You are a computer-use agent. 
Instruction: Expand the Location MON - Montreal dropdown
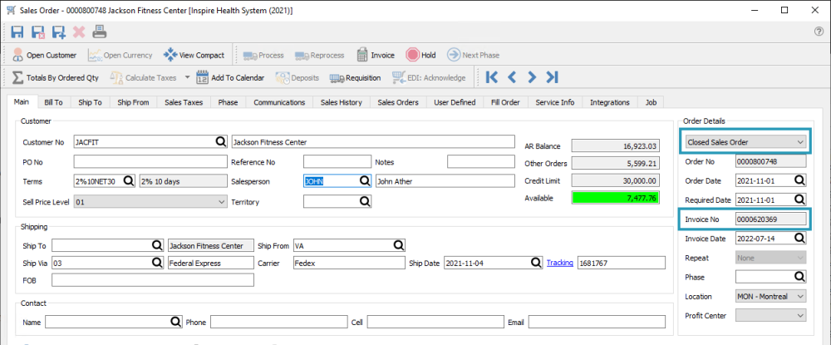tap(800, 296)
